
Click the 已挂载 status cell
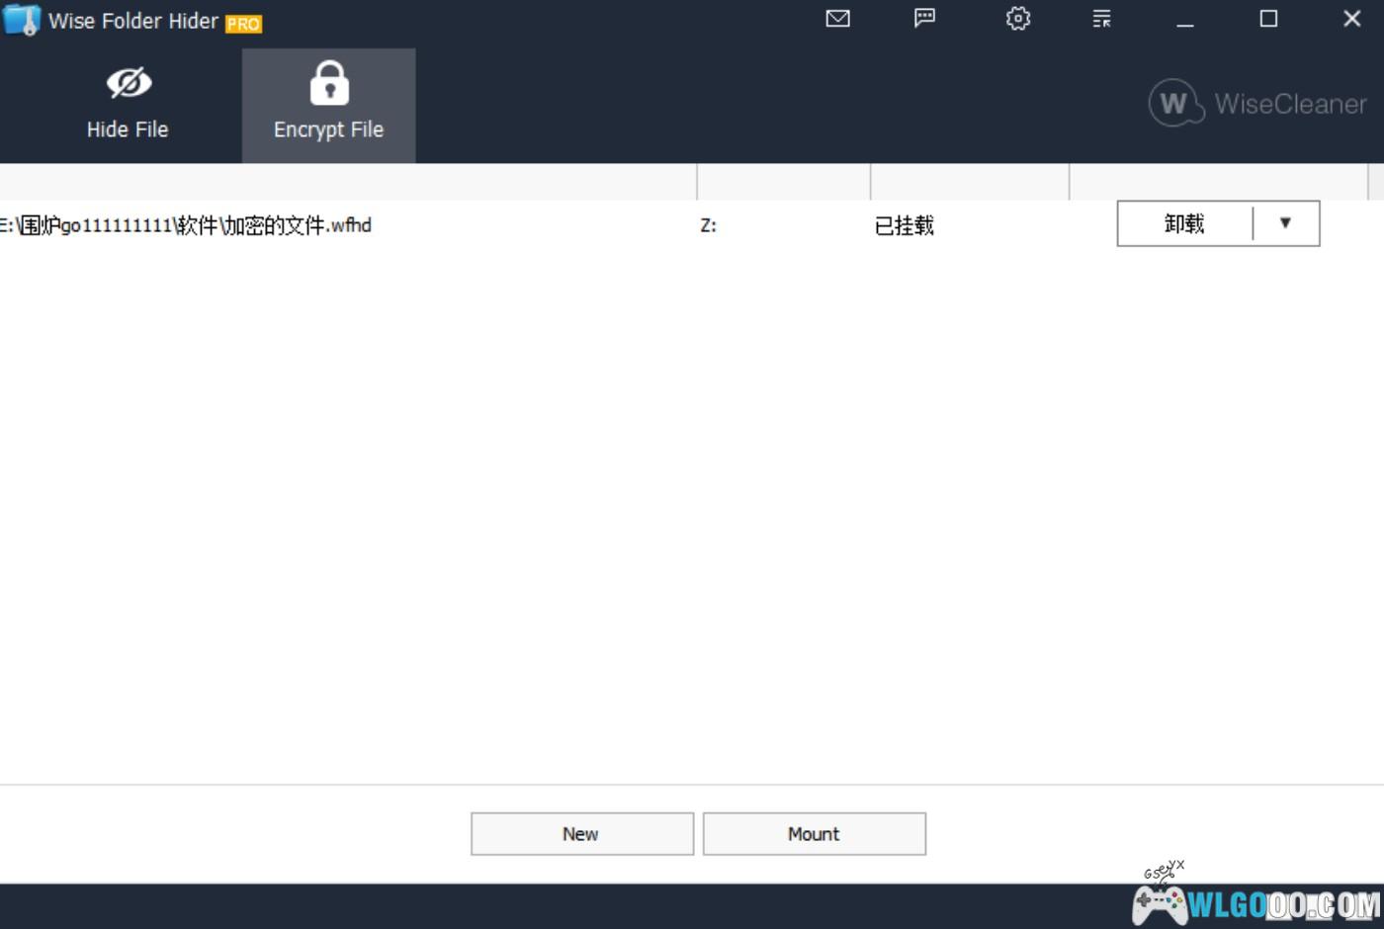pyautogui.click(x=904, y=225)
